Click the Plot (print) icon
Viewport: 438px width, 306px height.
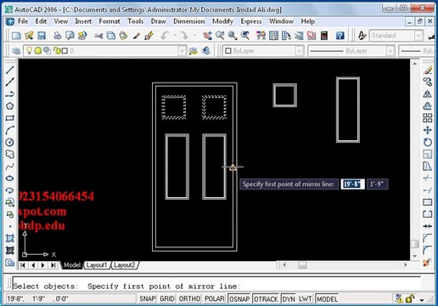(58, 36)
